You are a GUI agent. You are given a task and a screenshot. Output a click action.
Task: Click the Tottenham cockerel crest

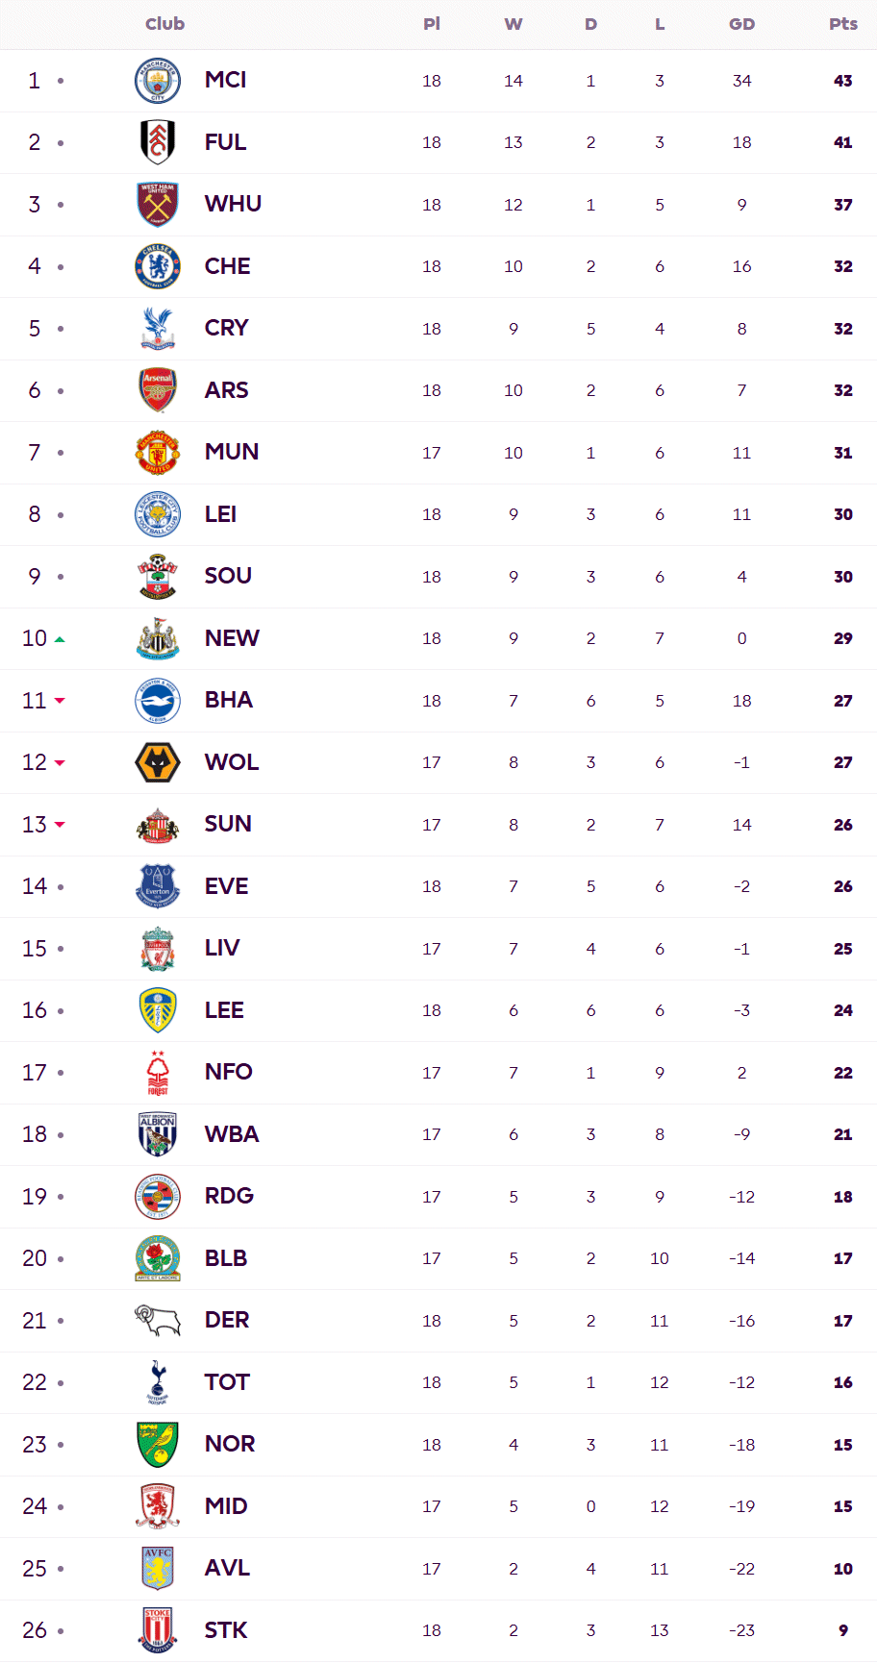tap(158, 1382)
